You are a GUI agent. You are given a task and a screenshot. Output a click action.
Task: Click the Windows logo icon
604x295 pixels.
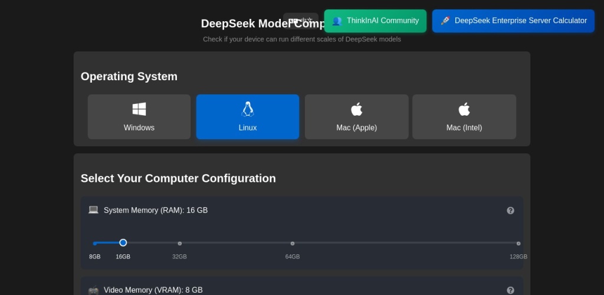tap(139, 109)
